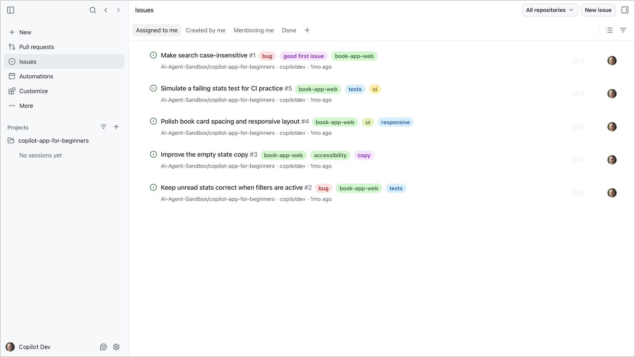
Task: Switch to the Created by me tab
Action: coord(205,30)
